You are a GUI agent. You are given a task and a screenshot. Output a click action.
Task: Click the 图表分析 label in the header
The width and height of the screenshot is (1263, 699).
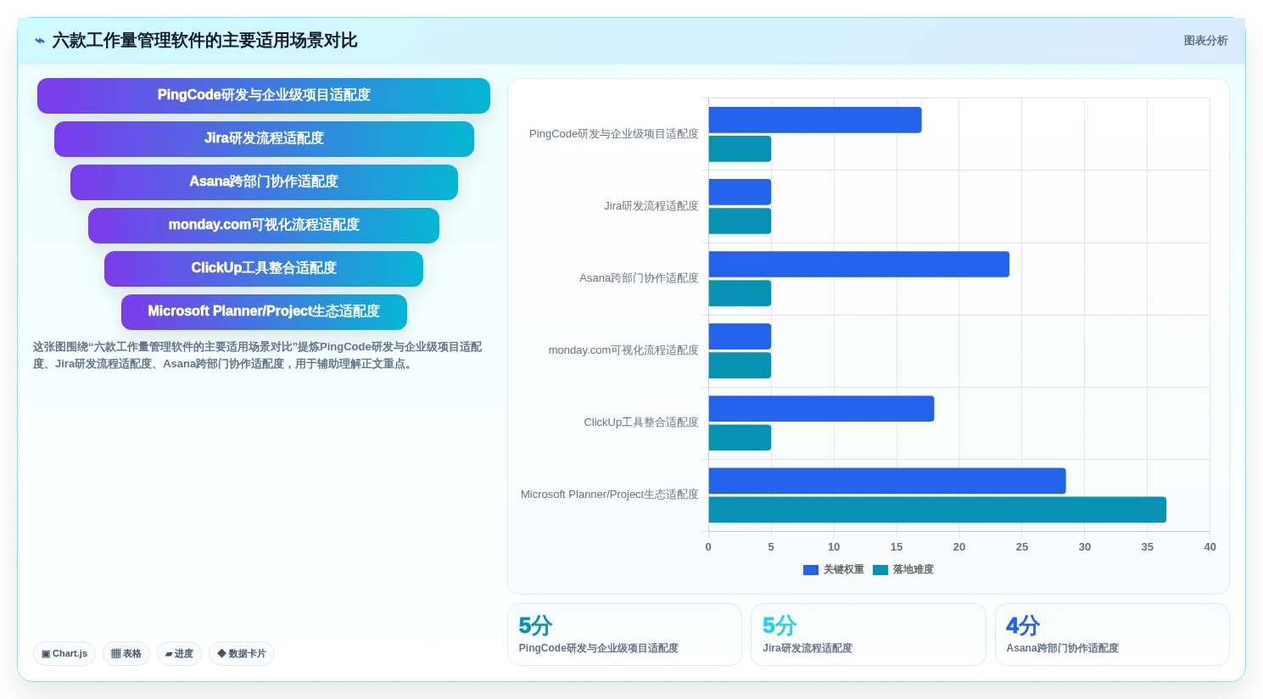coord(1205,41)
